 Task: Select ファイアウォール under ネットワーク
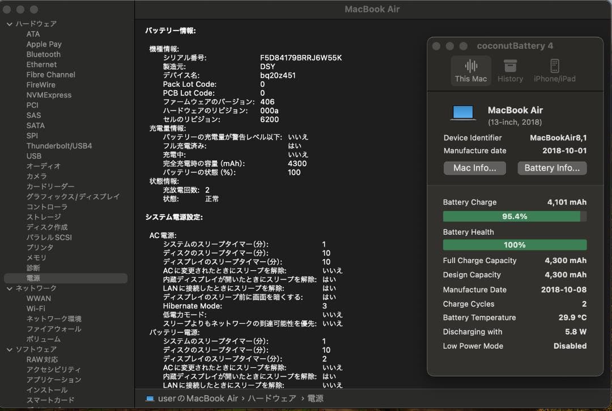[54, 328]
